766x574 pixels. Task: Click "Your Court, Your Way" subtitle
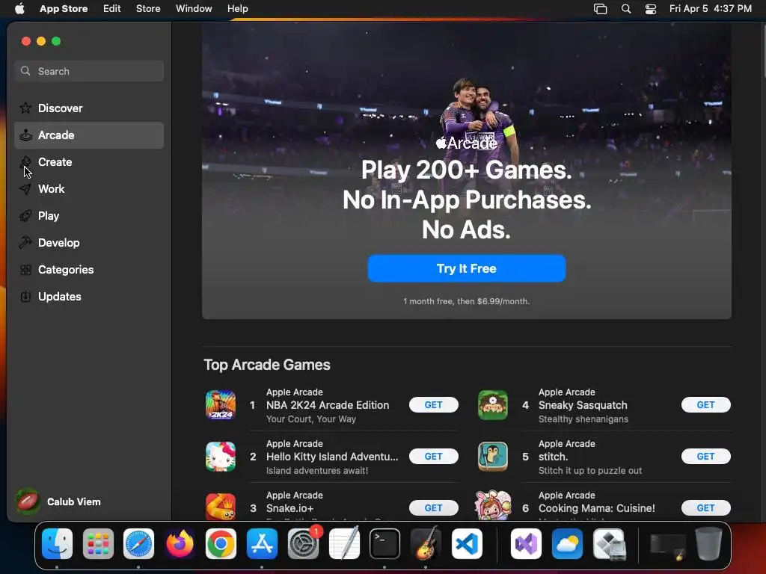(x=310, y=419)
